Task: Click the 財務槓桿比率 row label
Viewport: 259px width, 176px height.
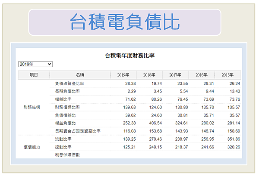Action: [x=67, y=107]
